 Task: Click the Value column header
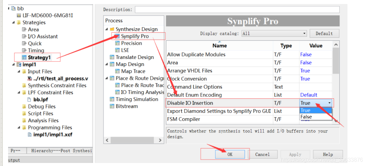click(x=316, y=46)
